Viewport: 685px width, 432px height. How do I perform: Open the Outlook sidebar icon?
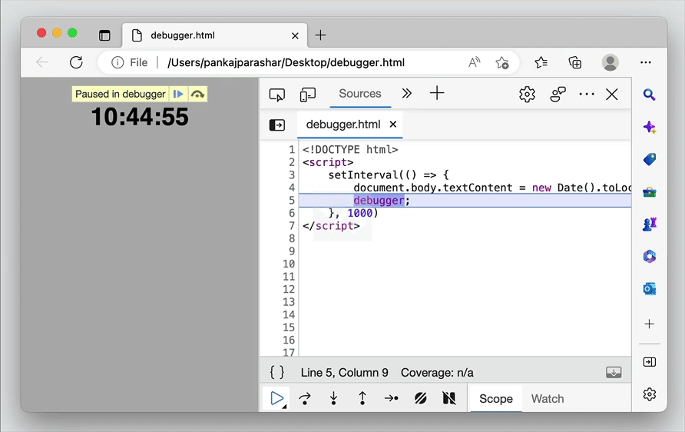click(649, 288)
